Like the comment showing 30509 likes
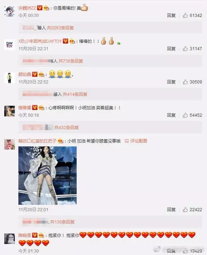The height and width of the screenshot is (255, 207). 185,82
